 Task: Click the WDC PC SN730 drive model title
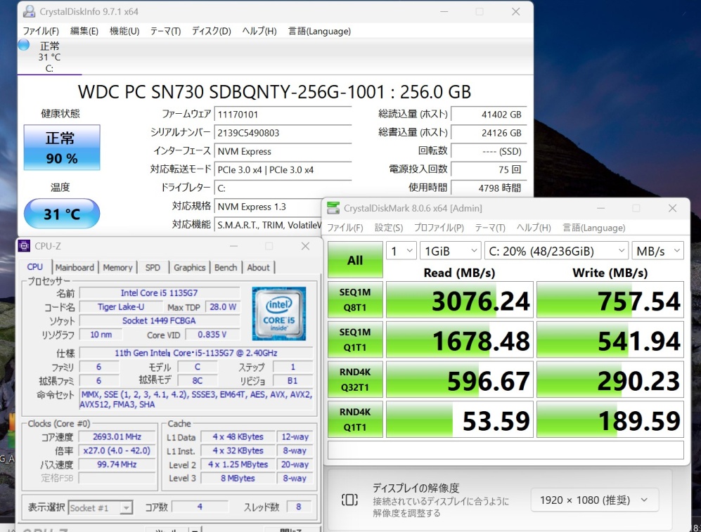(x=274, y=92)
